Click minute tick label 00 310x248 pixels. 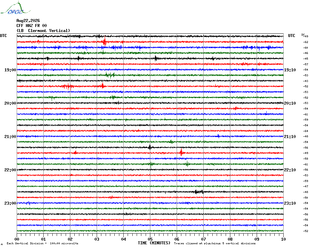click(17, 239)
